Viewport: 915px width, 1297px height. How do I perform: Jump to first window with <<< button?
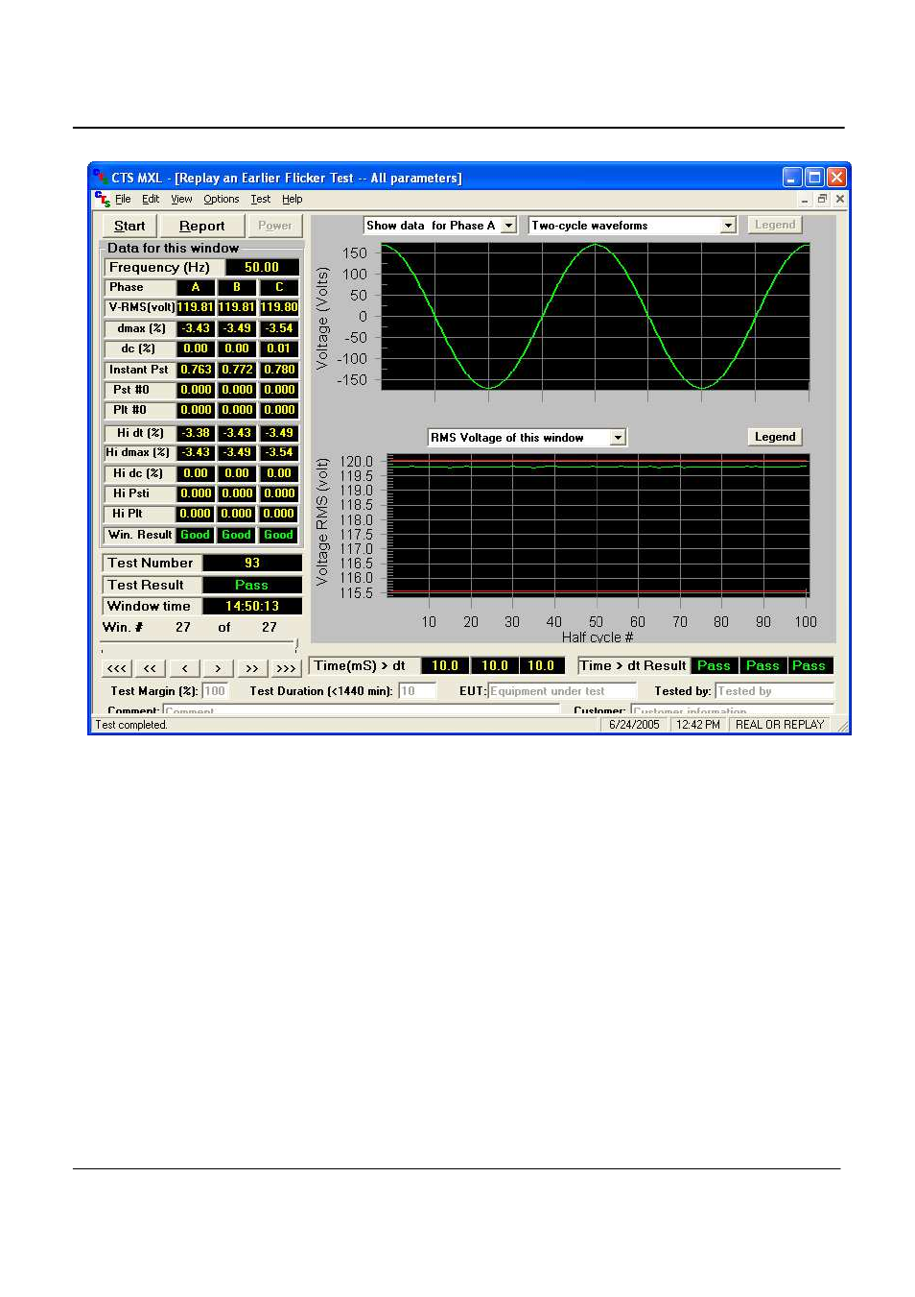point(116,668)
